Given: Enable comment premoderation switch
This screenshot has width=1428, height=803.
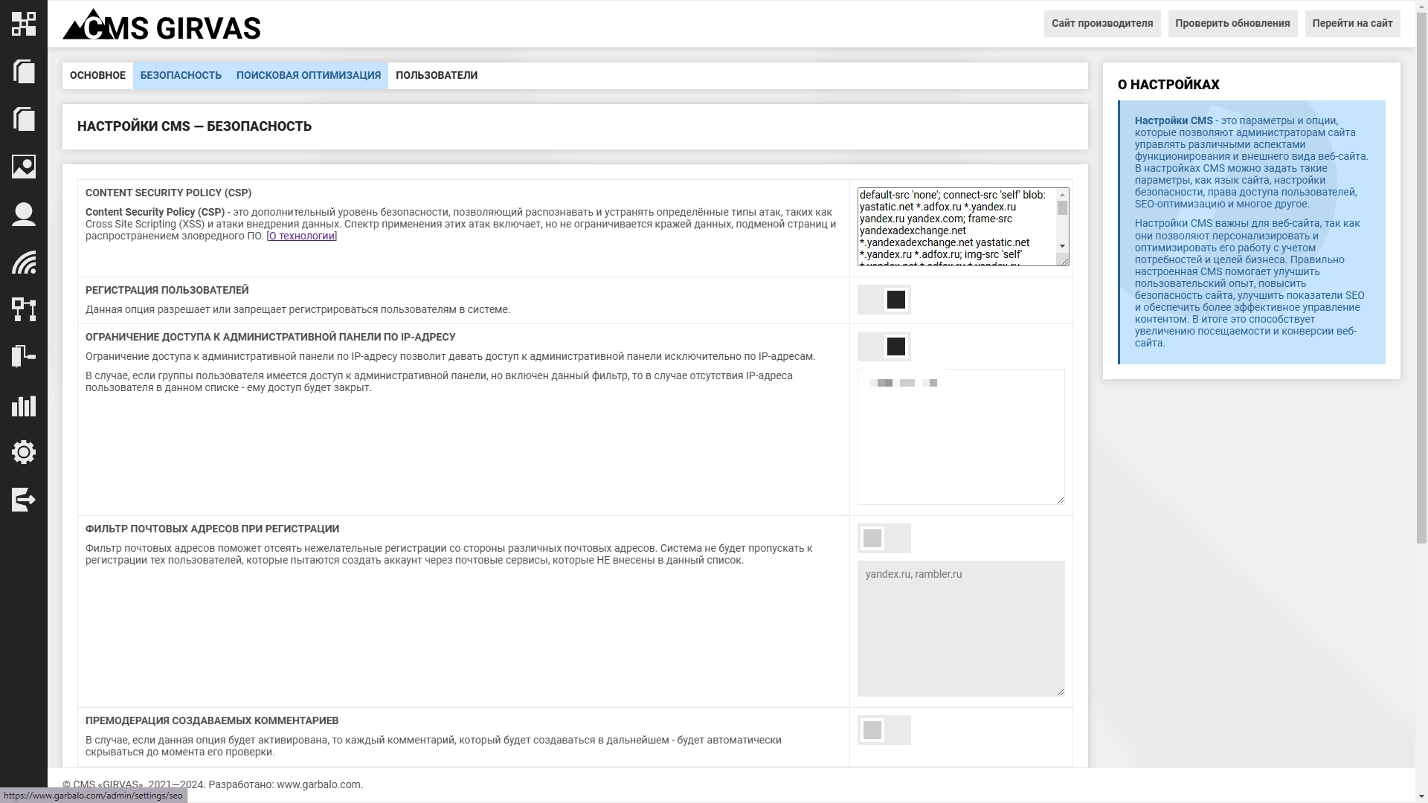Looking at the screenshot, I should pos(884,730).
